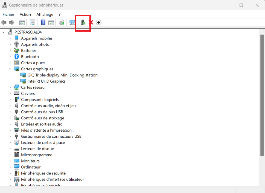This screenshot has height=193, width=265.
Task: Click the blue question mark Help icon
Action: [x=43, y=22]
